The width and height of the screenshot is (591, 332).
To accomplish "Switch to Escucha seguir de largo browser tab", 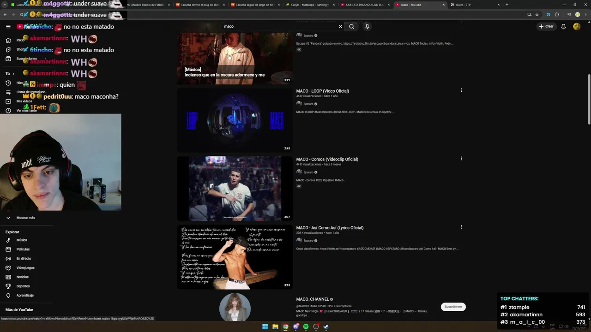I will click(255, 5).
